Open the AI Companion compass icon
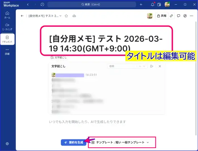 (185, 16)
